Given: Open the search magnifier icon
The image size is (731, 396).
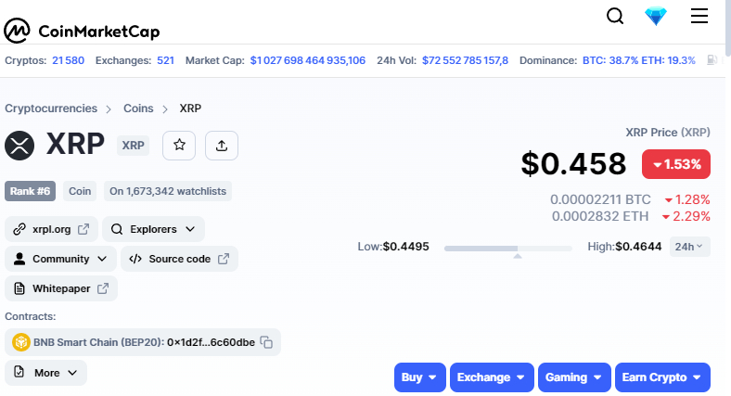Looking at the screenshot, I should (615, 16).
